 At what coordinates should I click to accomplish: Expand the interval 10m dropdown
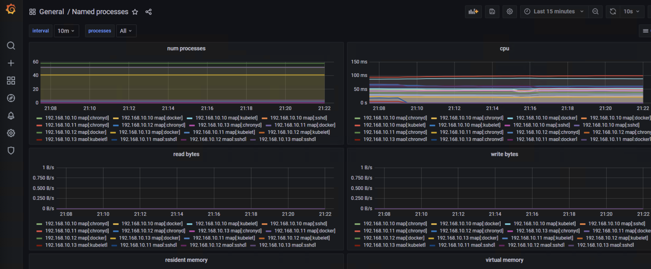point(66,31)
